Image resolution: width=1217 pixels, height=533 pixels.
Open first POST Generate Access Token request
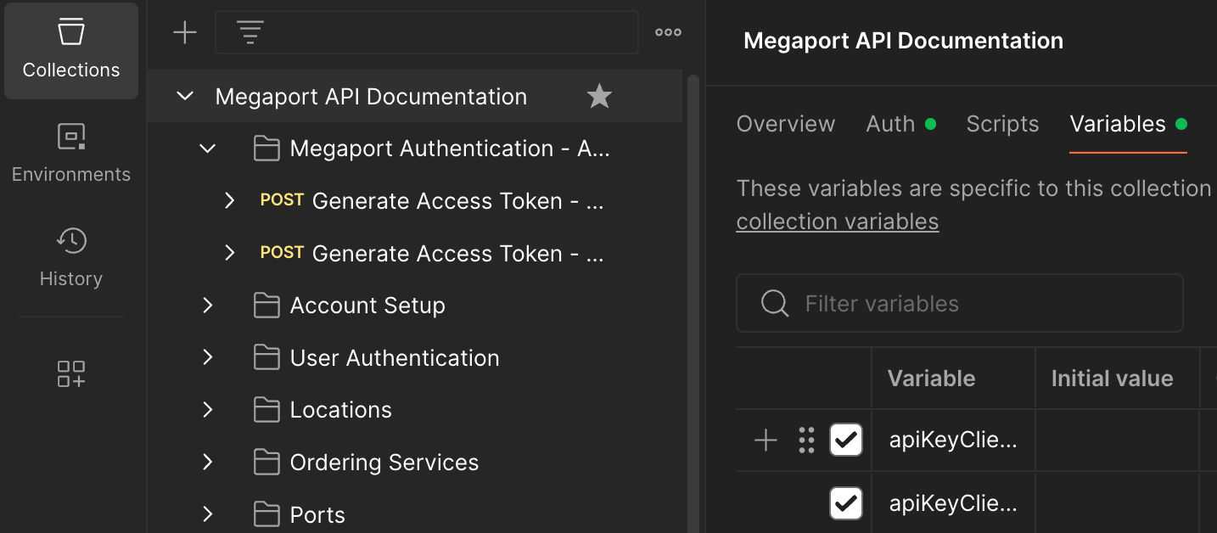[x=432, y=201]
